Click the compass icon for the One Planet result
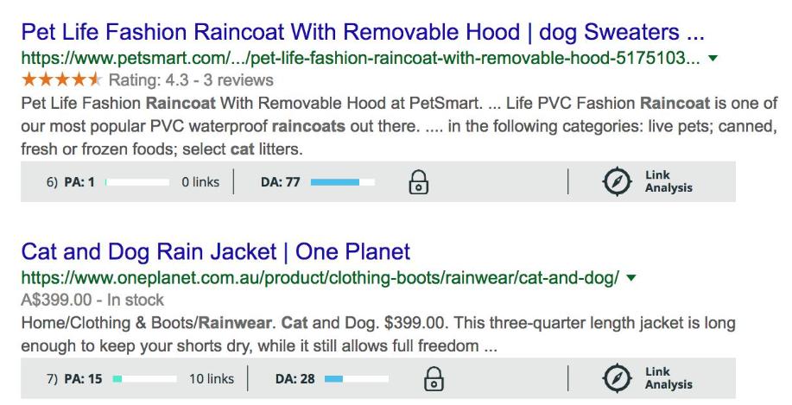The width and height of the screenshot is (792, 405). (x=618, y=379)
